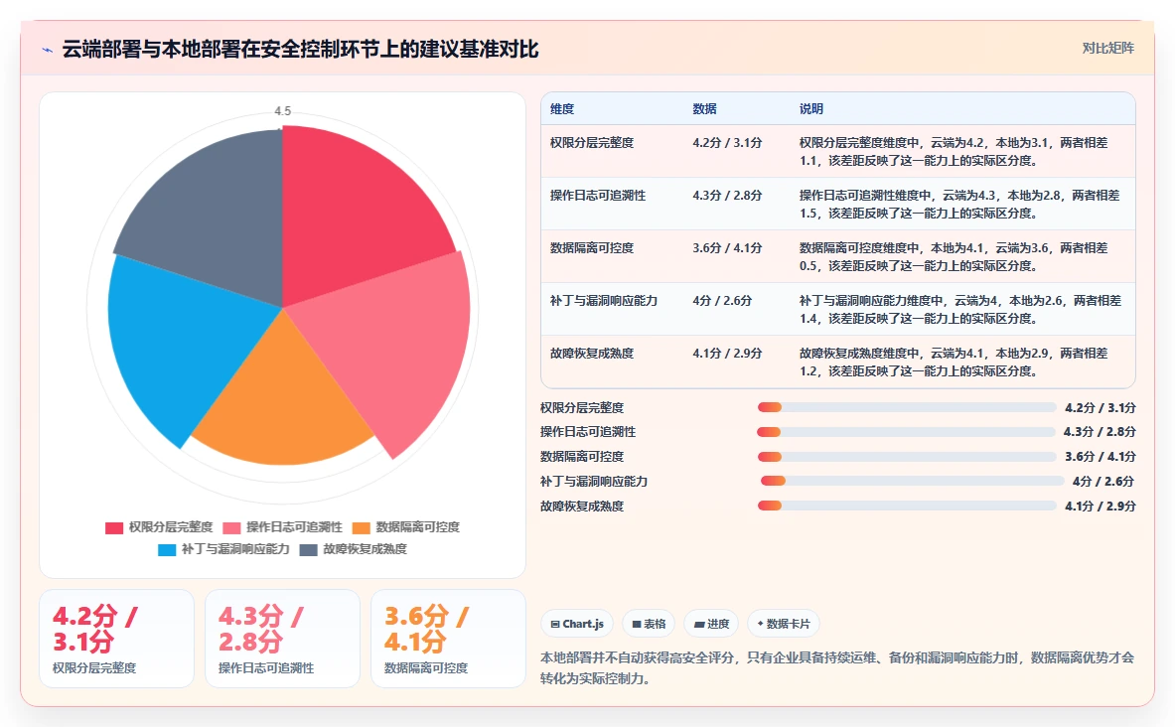The height and width of the screenshot is (727, 1175).
Task: Click table cell 4.2分 / 3.1分
Action: [727, 142]
